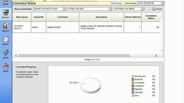The image size is (184, 103).
Task: Expand the 'issued in the last 24 hours' dropdown
Action: 64,9
